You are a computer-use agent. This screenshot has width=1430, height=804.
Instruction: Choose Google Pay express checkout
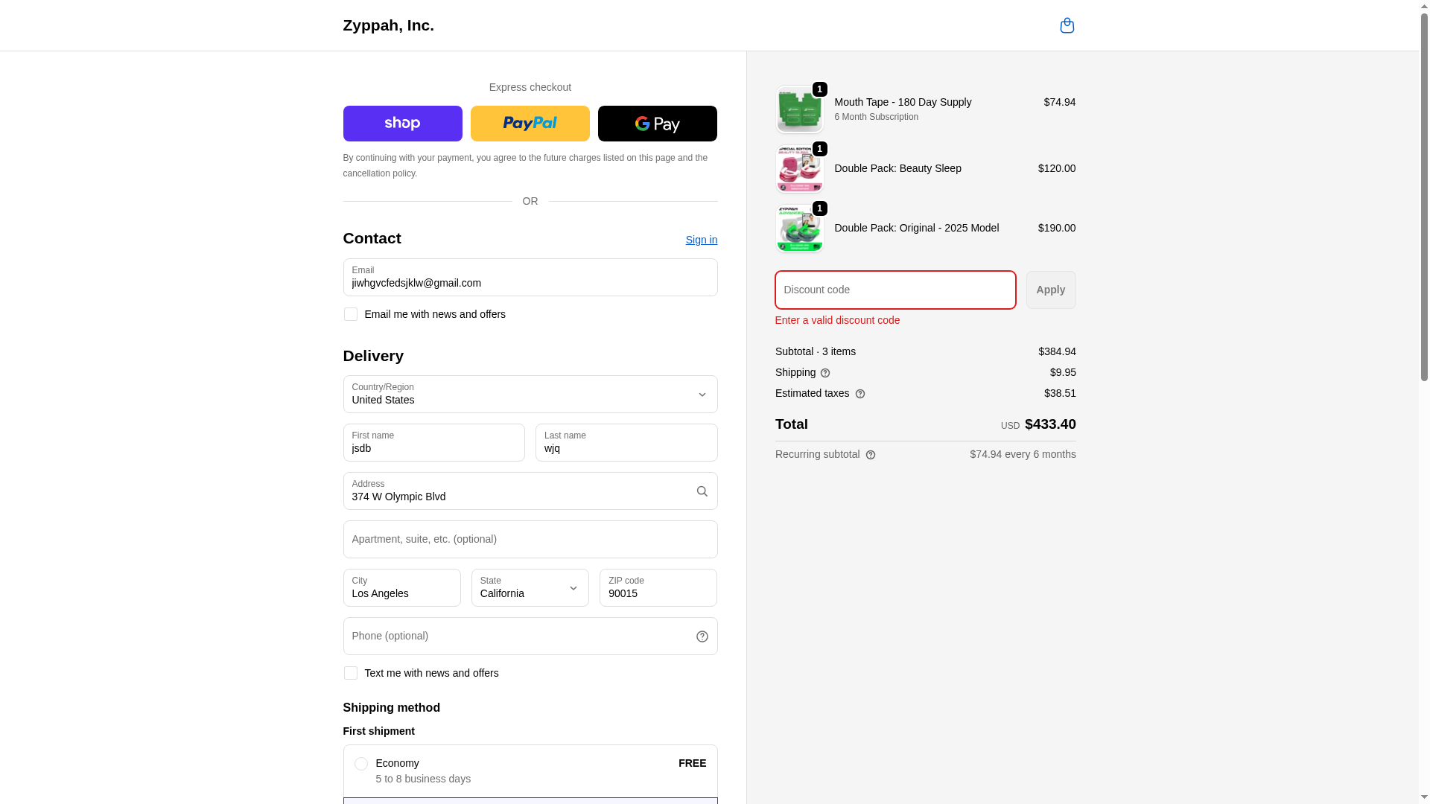657,124
